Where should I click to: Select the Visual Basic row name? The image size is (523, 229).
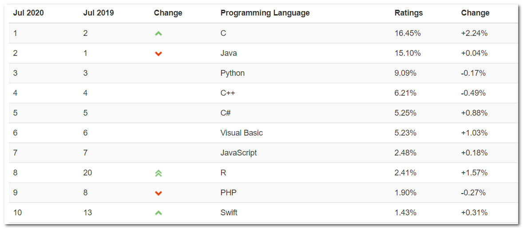click(242, 133)
